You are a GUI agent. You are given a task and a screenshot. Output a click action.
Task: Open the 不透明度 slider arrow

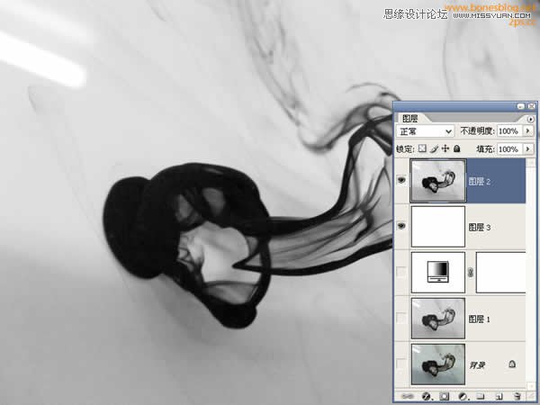tap(528, 130)
